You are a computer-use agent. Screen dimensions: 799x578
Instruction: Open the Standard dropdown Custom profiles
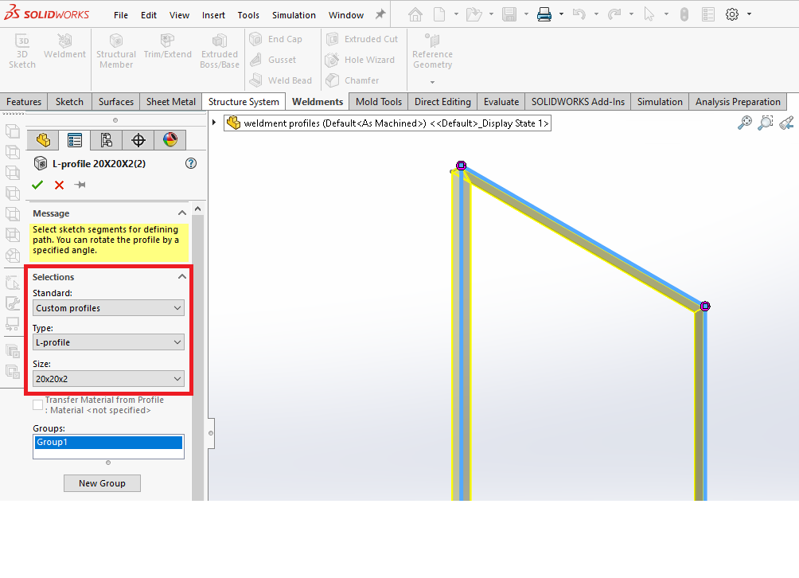108,308
